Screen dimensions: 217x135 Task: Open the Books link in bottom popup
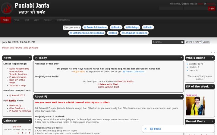coord(157,129)
